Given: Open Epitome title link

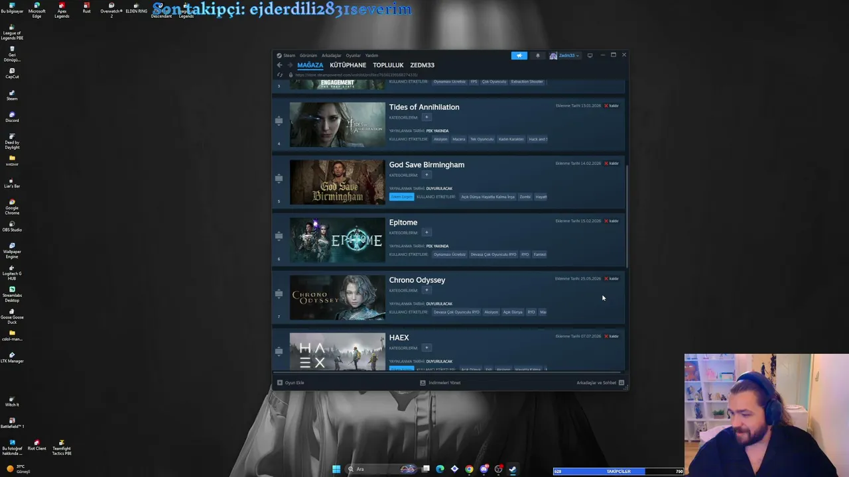Looking at the screenshot, I should pos(403,223).
